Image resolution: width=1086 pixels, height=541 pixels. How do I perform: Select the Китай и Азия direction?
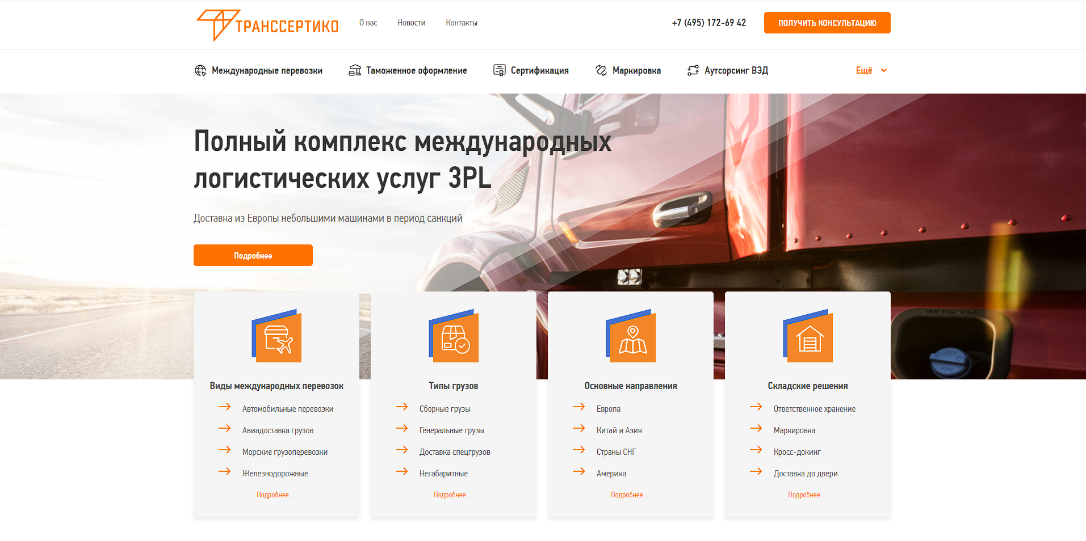click(619, 430)
